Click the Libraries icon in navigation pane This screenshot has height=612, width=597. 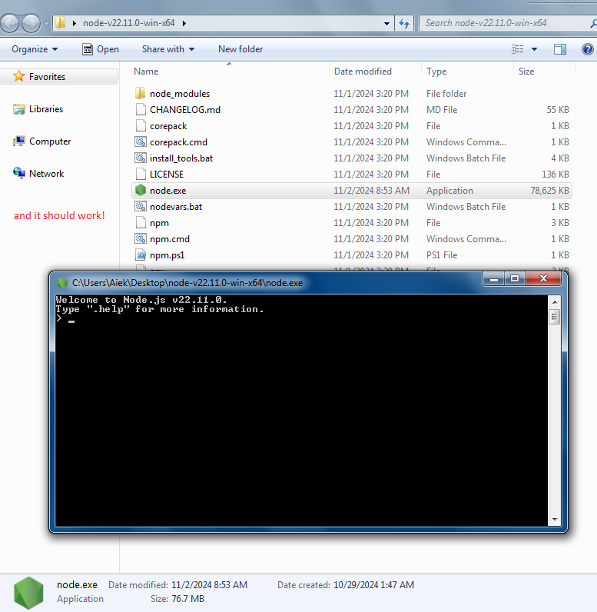(x=18, y=109)
